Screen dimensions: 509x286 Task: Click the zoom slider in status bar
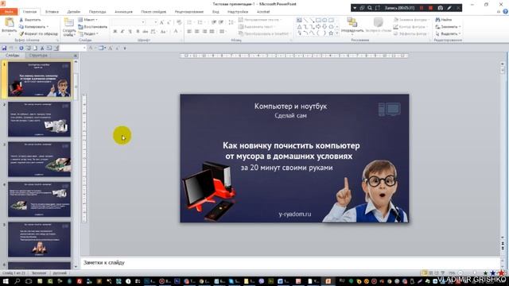pyautogui.click(x=475, y=273)
